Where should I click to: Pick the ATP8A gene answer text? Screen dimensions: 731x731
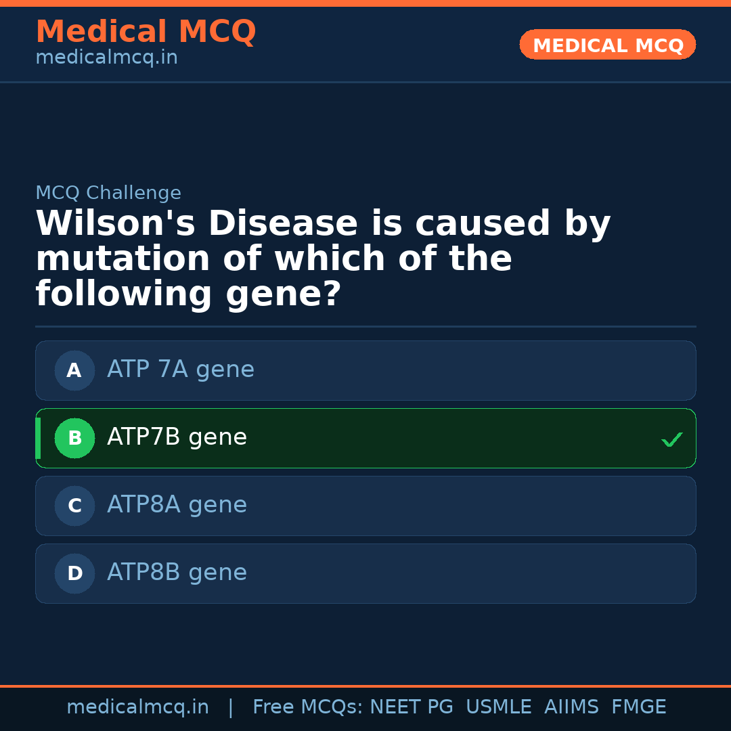[x=177, y=505]
